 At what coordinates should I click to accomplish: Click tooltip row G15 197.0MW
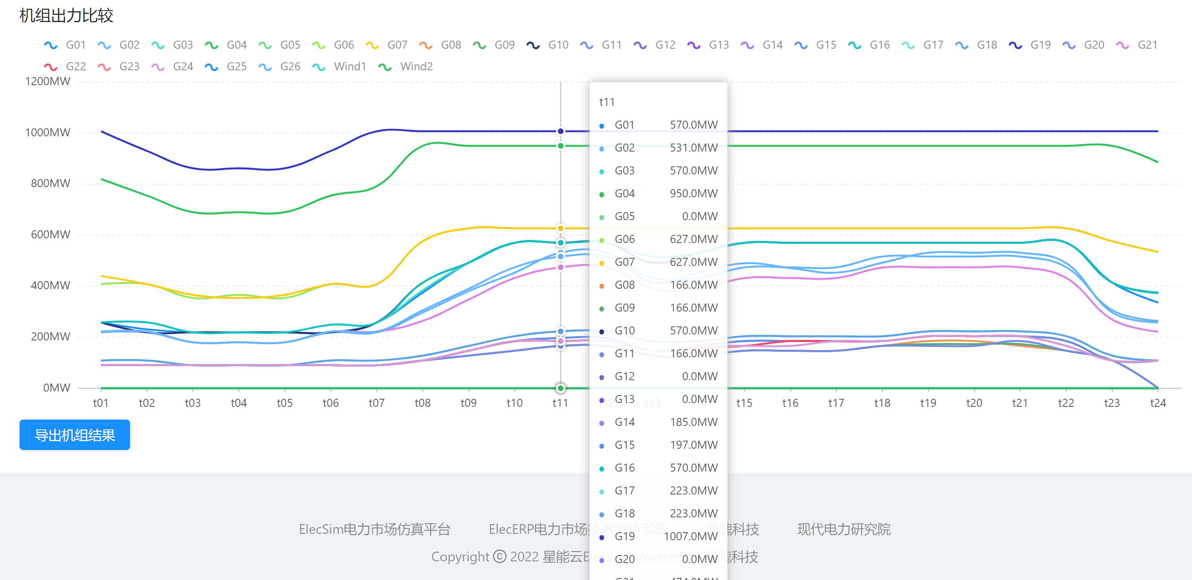(658, 445)
